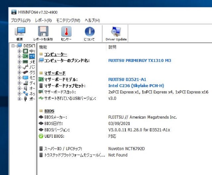Expand the audio (オー) tree node
The width and height of the screenshot is (212, 175).
pyautogui.click(x=19, y=88)
